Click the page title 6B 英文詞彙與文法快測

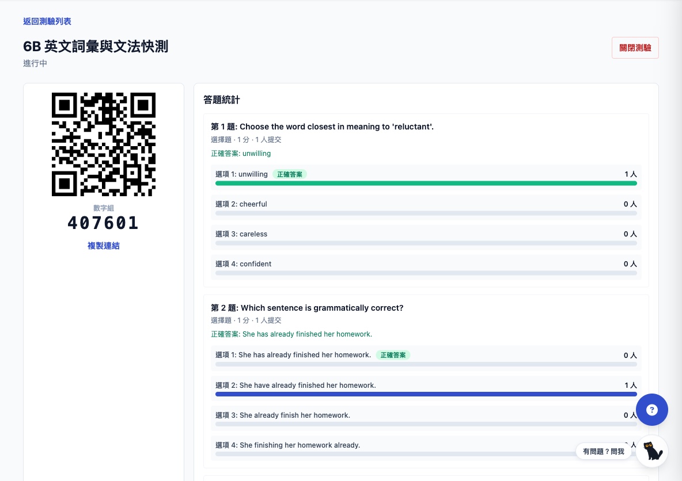pos(96,47)
